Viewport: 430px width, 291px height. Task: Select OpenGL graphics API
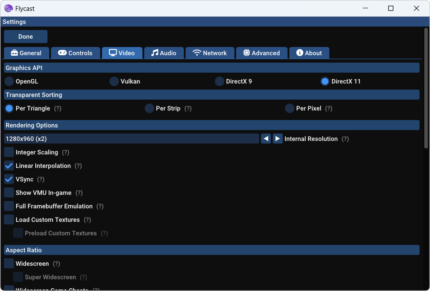[9, 81]
